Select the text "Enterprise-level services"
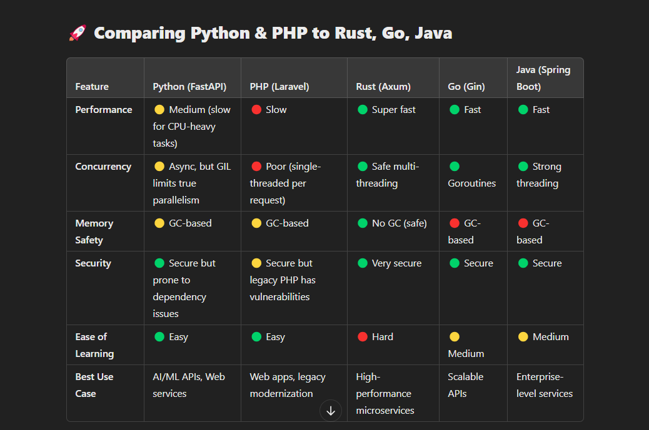 [545, 385]
